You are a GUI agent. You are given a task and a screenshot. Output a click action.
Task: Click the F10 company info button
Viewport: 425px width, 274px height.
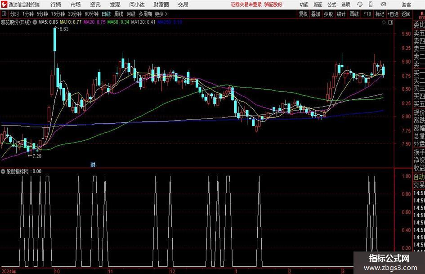point(367,14)
